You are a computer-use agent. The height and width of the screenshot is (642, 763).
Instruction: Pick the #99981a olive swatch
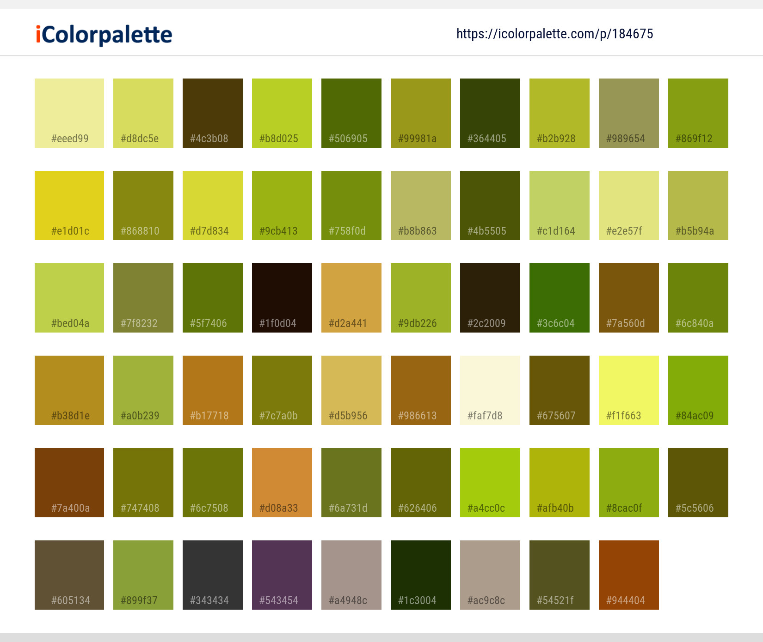tap(421, 113)
